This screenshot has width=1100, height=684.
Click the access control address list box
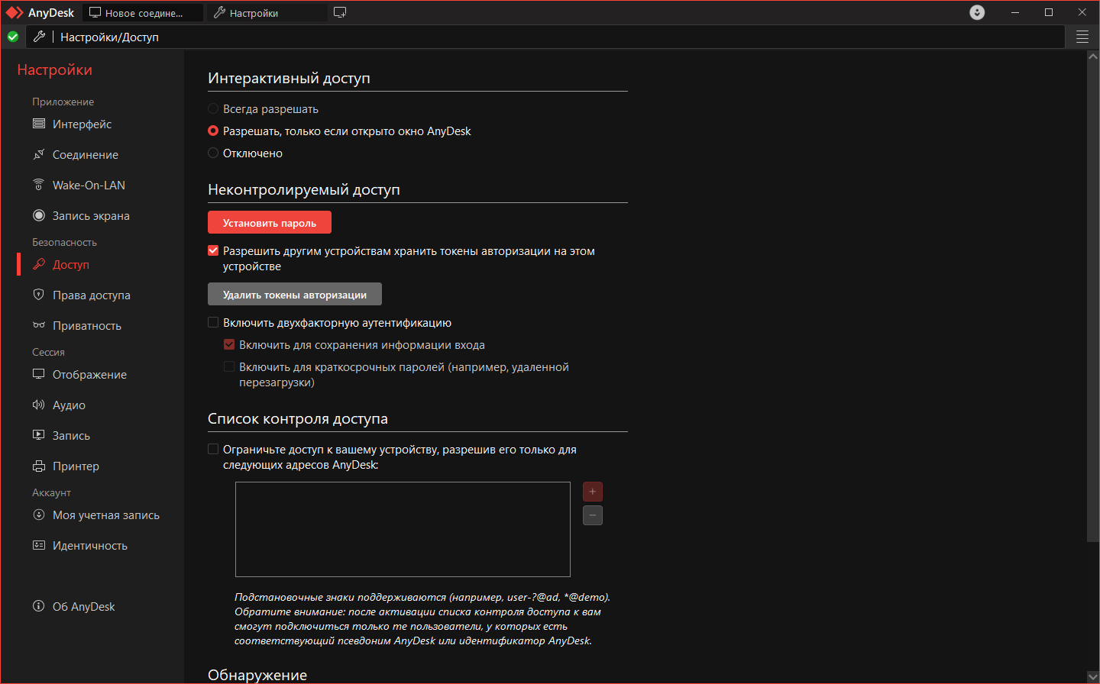tap(403, 529)
